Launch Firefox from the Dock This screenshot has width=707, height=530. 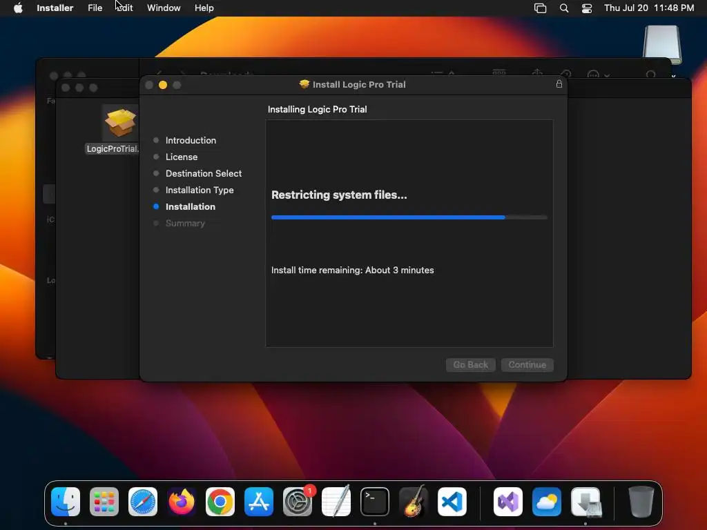(182, 502)
